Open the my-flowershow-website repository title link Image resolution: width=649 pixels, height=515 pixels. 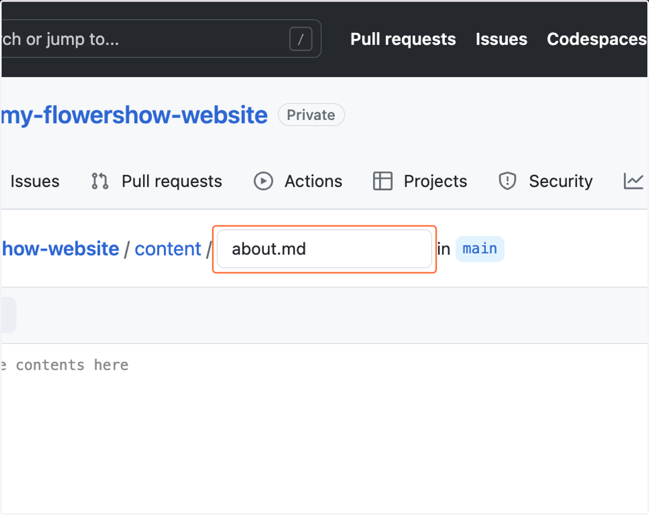pyautogui.click(x=134, y=115)
